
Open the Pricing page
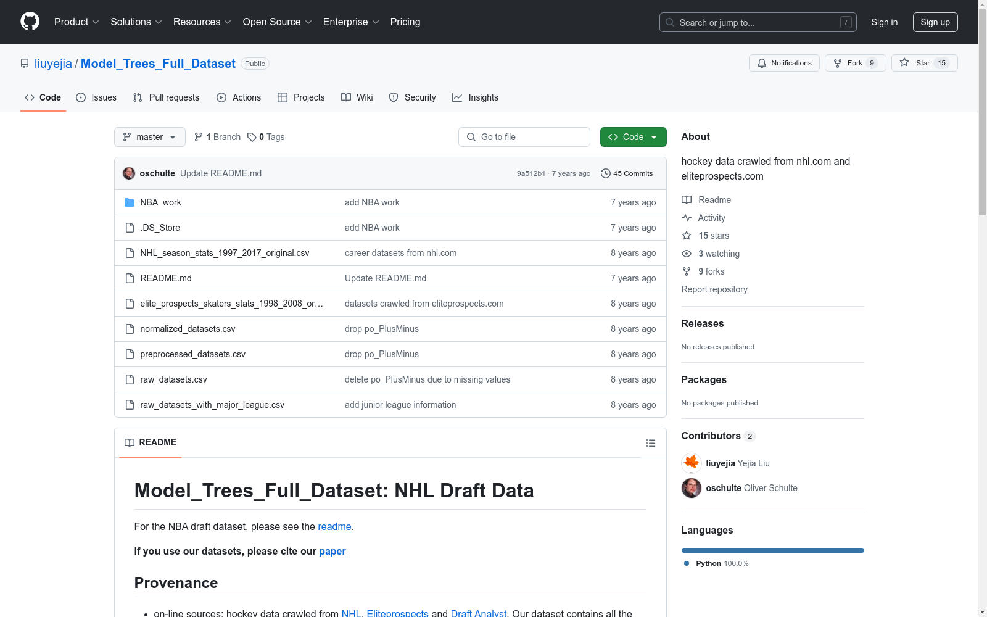coord(405,22)
